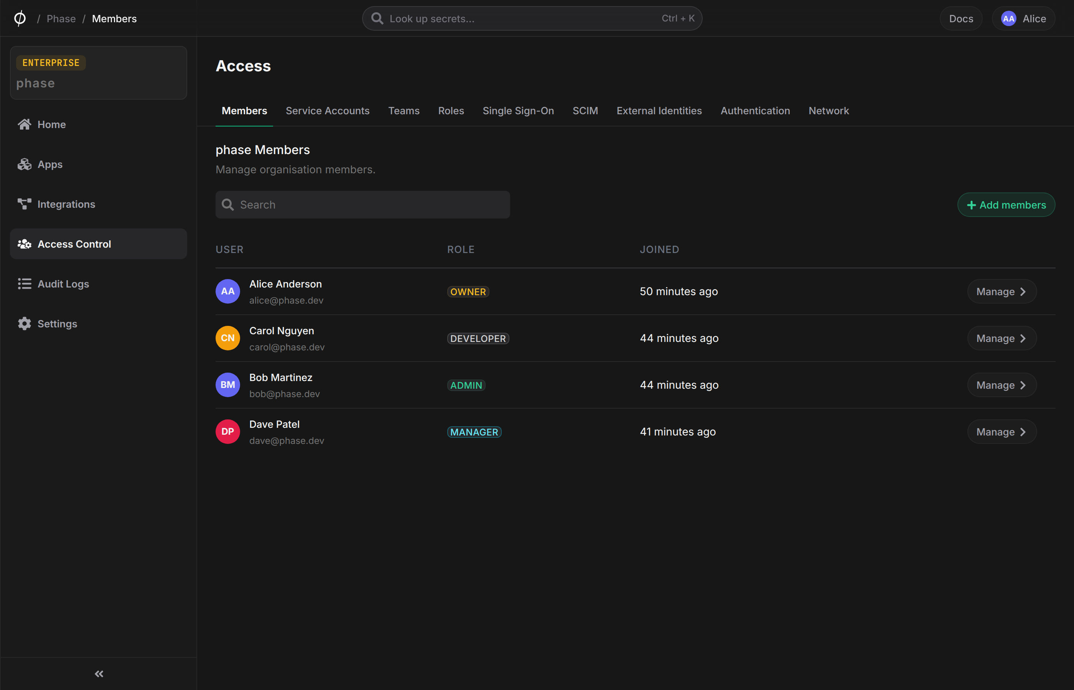Click the Add members button
The image size is (1074, 690).
pyautogui.click(x=1006, y=205)
